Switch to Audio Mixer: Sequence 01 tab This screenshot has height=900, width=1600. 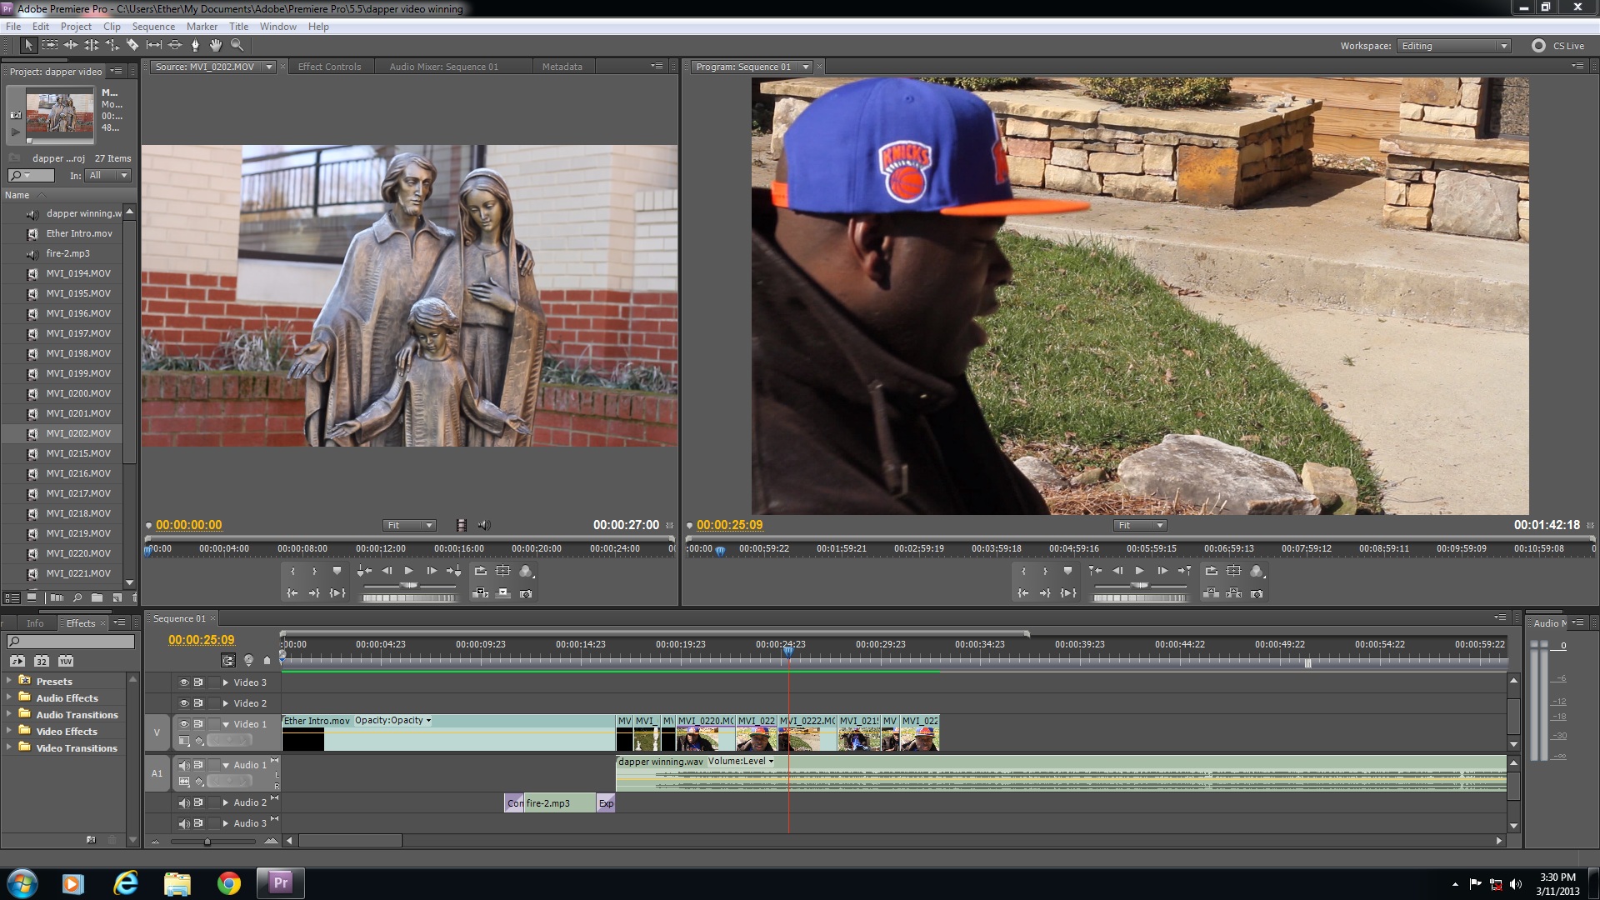point(444,67)
